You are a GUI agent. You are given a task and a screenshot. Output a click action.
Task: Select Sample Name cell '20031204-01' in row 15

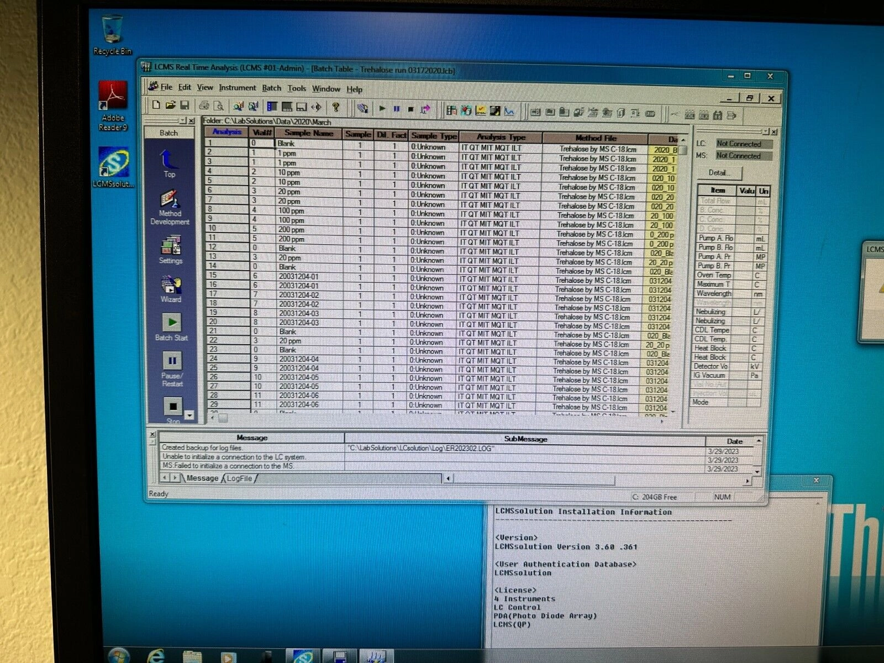(x=308, y=276)
